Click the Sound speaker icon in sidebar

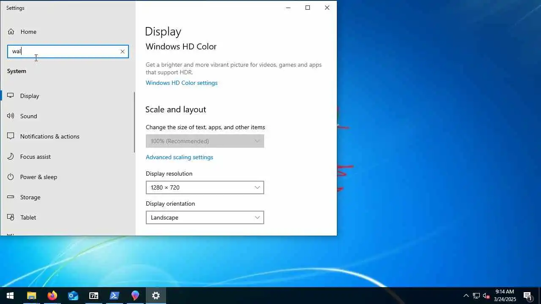(x=11, y=116)
